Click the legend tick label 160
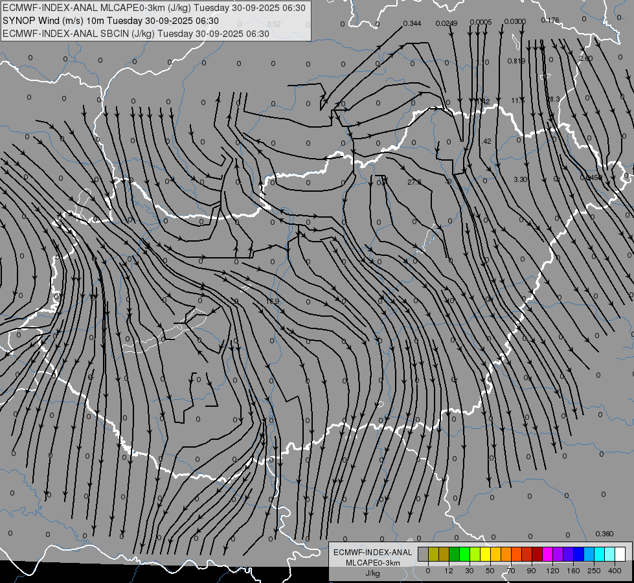Screen dimensions: 634x583 coord(573,571)
